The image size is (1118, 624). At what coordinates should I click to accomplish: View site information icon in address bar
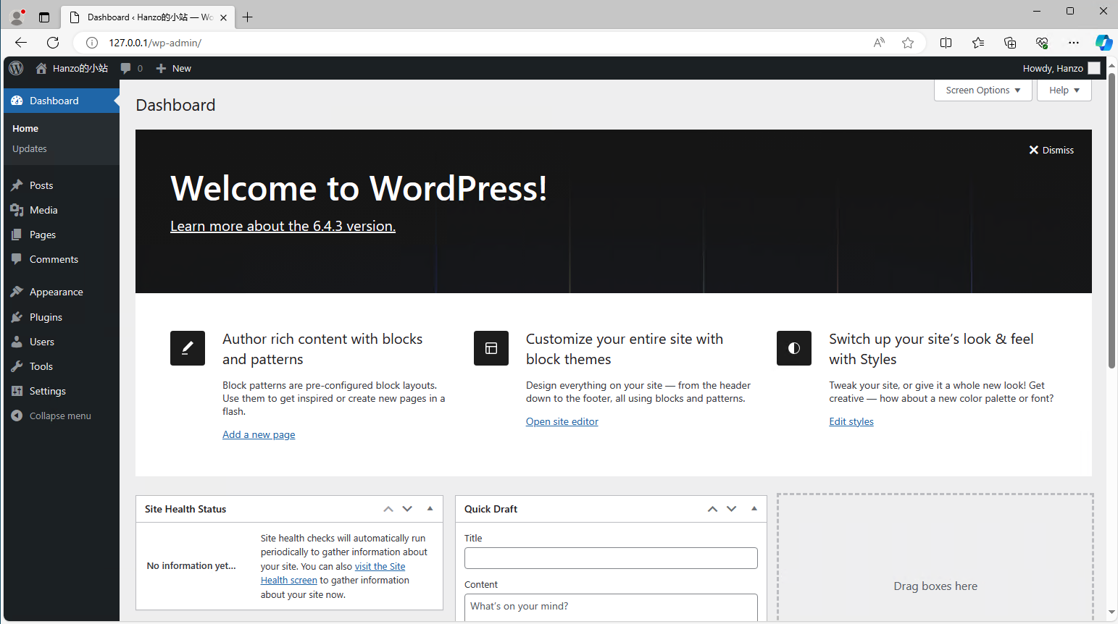pos(92,43)
